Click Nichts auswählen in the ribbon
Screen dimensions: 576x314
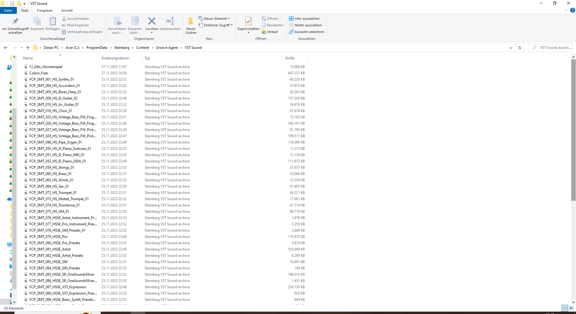pyautogui.click(x=305, y=25)
